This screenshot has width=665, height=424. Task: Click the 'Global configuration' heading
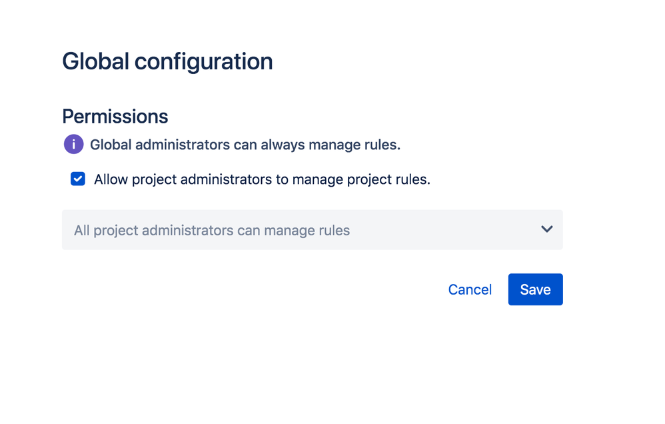point(167,61)
